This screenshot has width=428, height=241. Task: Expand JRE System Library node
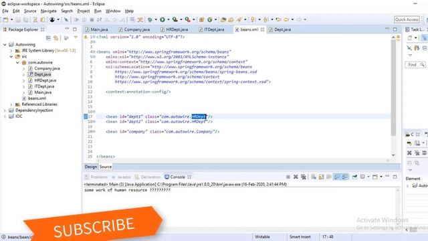(x=11, y=51)
